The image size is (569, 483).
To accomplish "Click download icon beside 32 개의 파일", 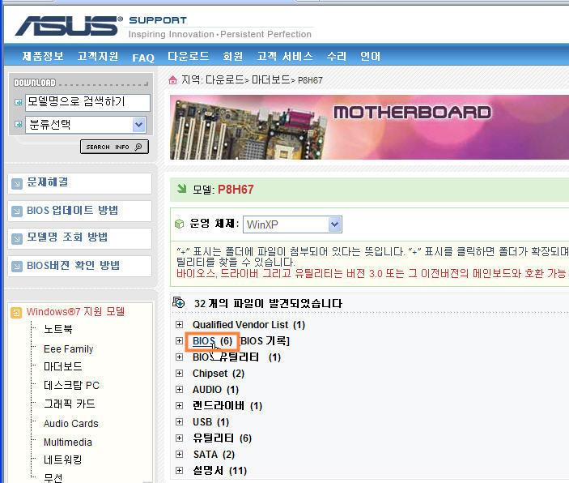I will 179,302.
